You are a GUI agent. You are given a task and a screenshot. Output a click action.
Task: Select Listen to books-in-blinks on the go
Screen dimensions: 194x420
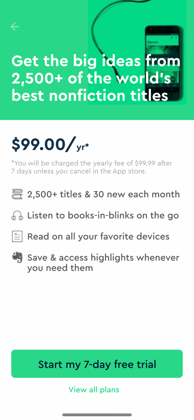tap(103, 216)
